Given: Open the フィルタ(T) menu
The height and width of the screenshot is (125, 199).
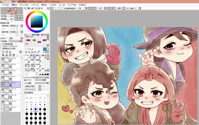Looking at the screenshot, I should 53,5.
